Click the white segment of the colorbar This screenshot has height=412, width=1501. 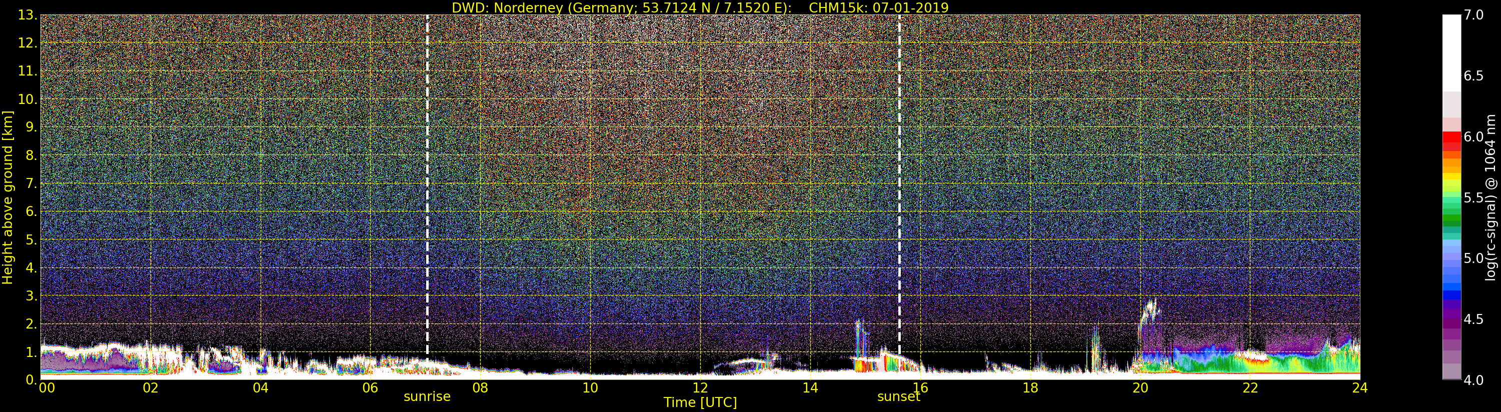click(x=1451, y=52)
